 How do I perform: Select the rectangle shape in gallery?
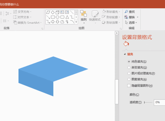tap(53, 17)
